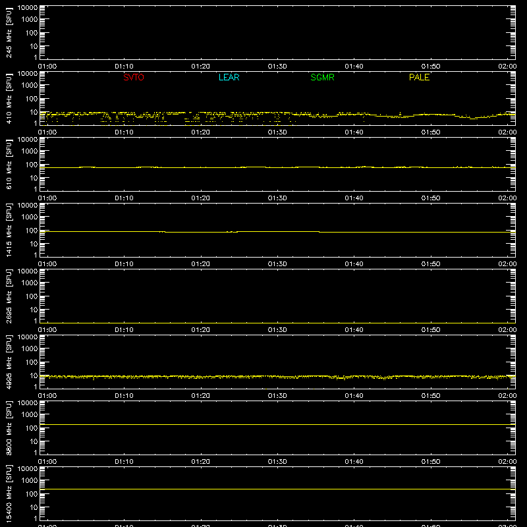527x527 pixels.
Task: Click the 1000 tick label on the 8800 MHz axis
Action: pos(30,415)
